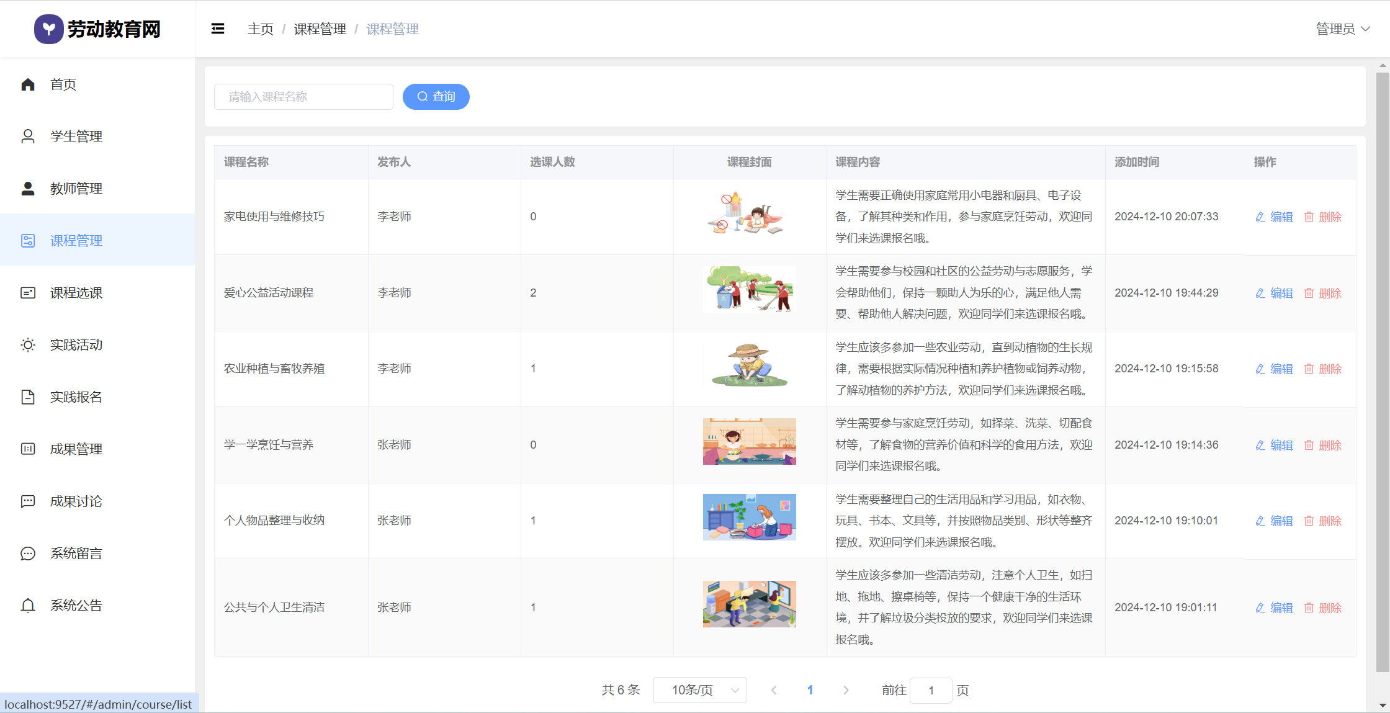
Task: Click the 实践活动 sun icon
Action: click(x=28, y=345)
